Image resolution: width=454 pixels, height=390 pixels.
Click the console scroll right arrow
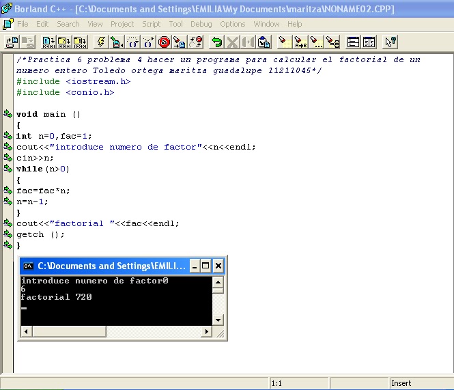206,331
